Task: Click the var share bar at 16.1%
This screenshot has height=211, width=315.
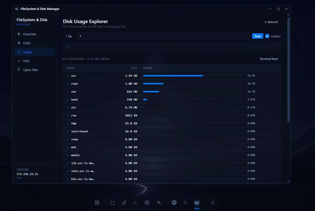Action: click(151, 92)
